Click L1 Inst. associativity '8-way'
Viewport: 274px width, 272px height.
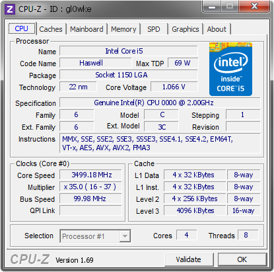(244, 187)
